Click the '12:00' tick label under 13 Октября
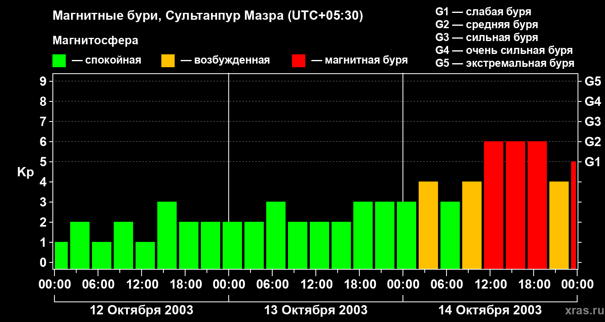This screenshot has width=605, height=322. click(316, 284)
